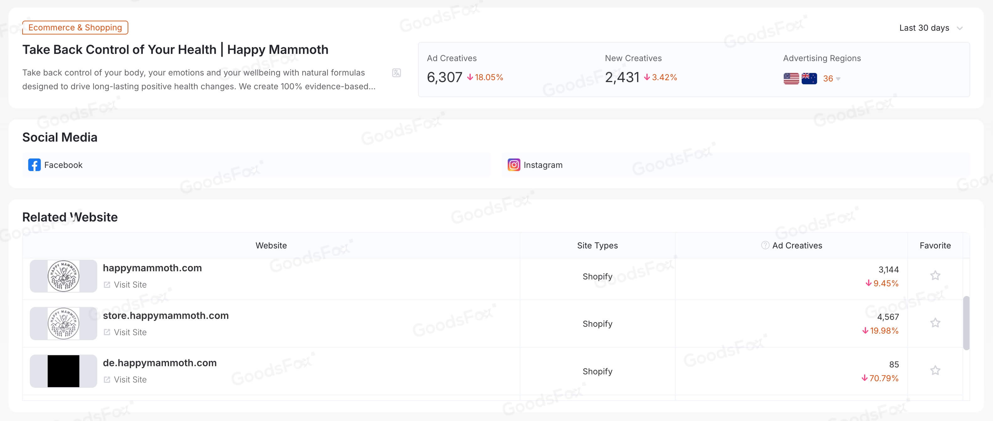Image resolution: width=993 pixels, height=421 pixels.
Task: Click the translate description icon
Action: pos(396,73)
